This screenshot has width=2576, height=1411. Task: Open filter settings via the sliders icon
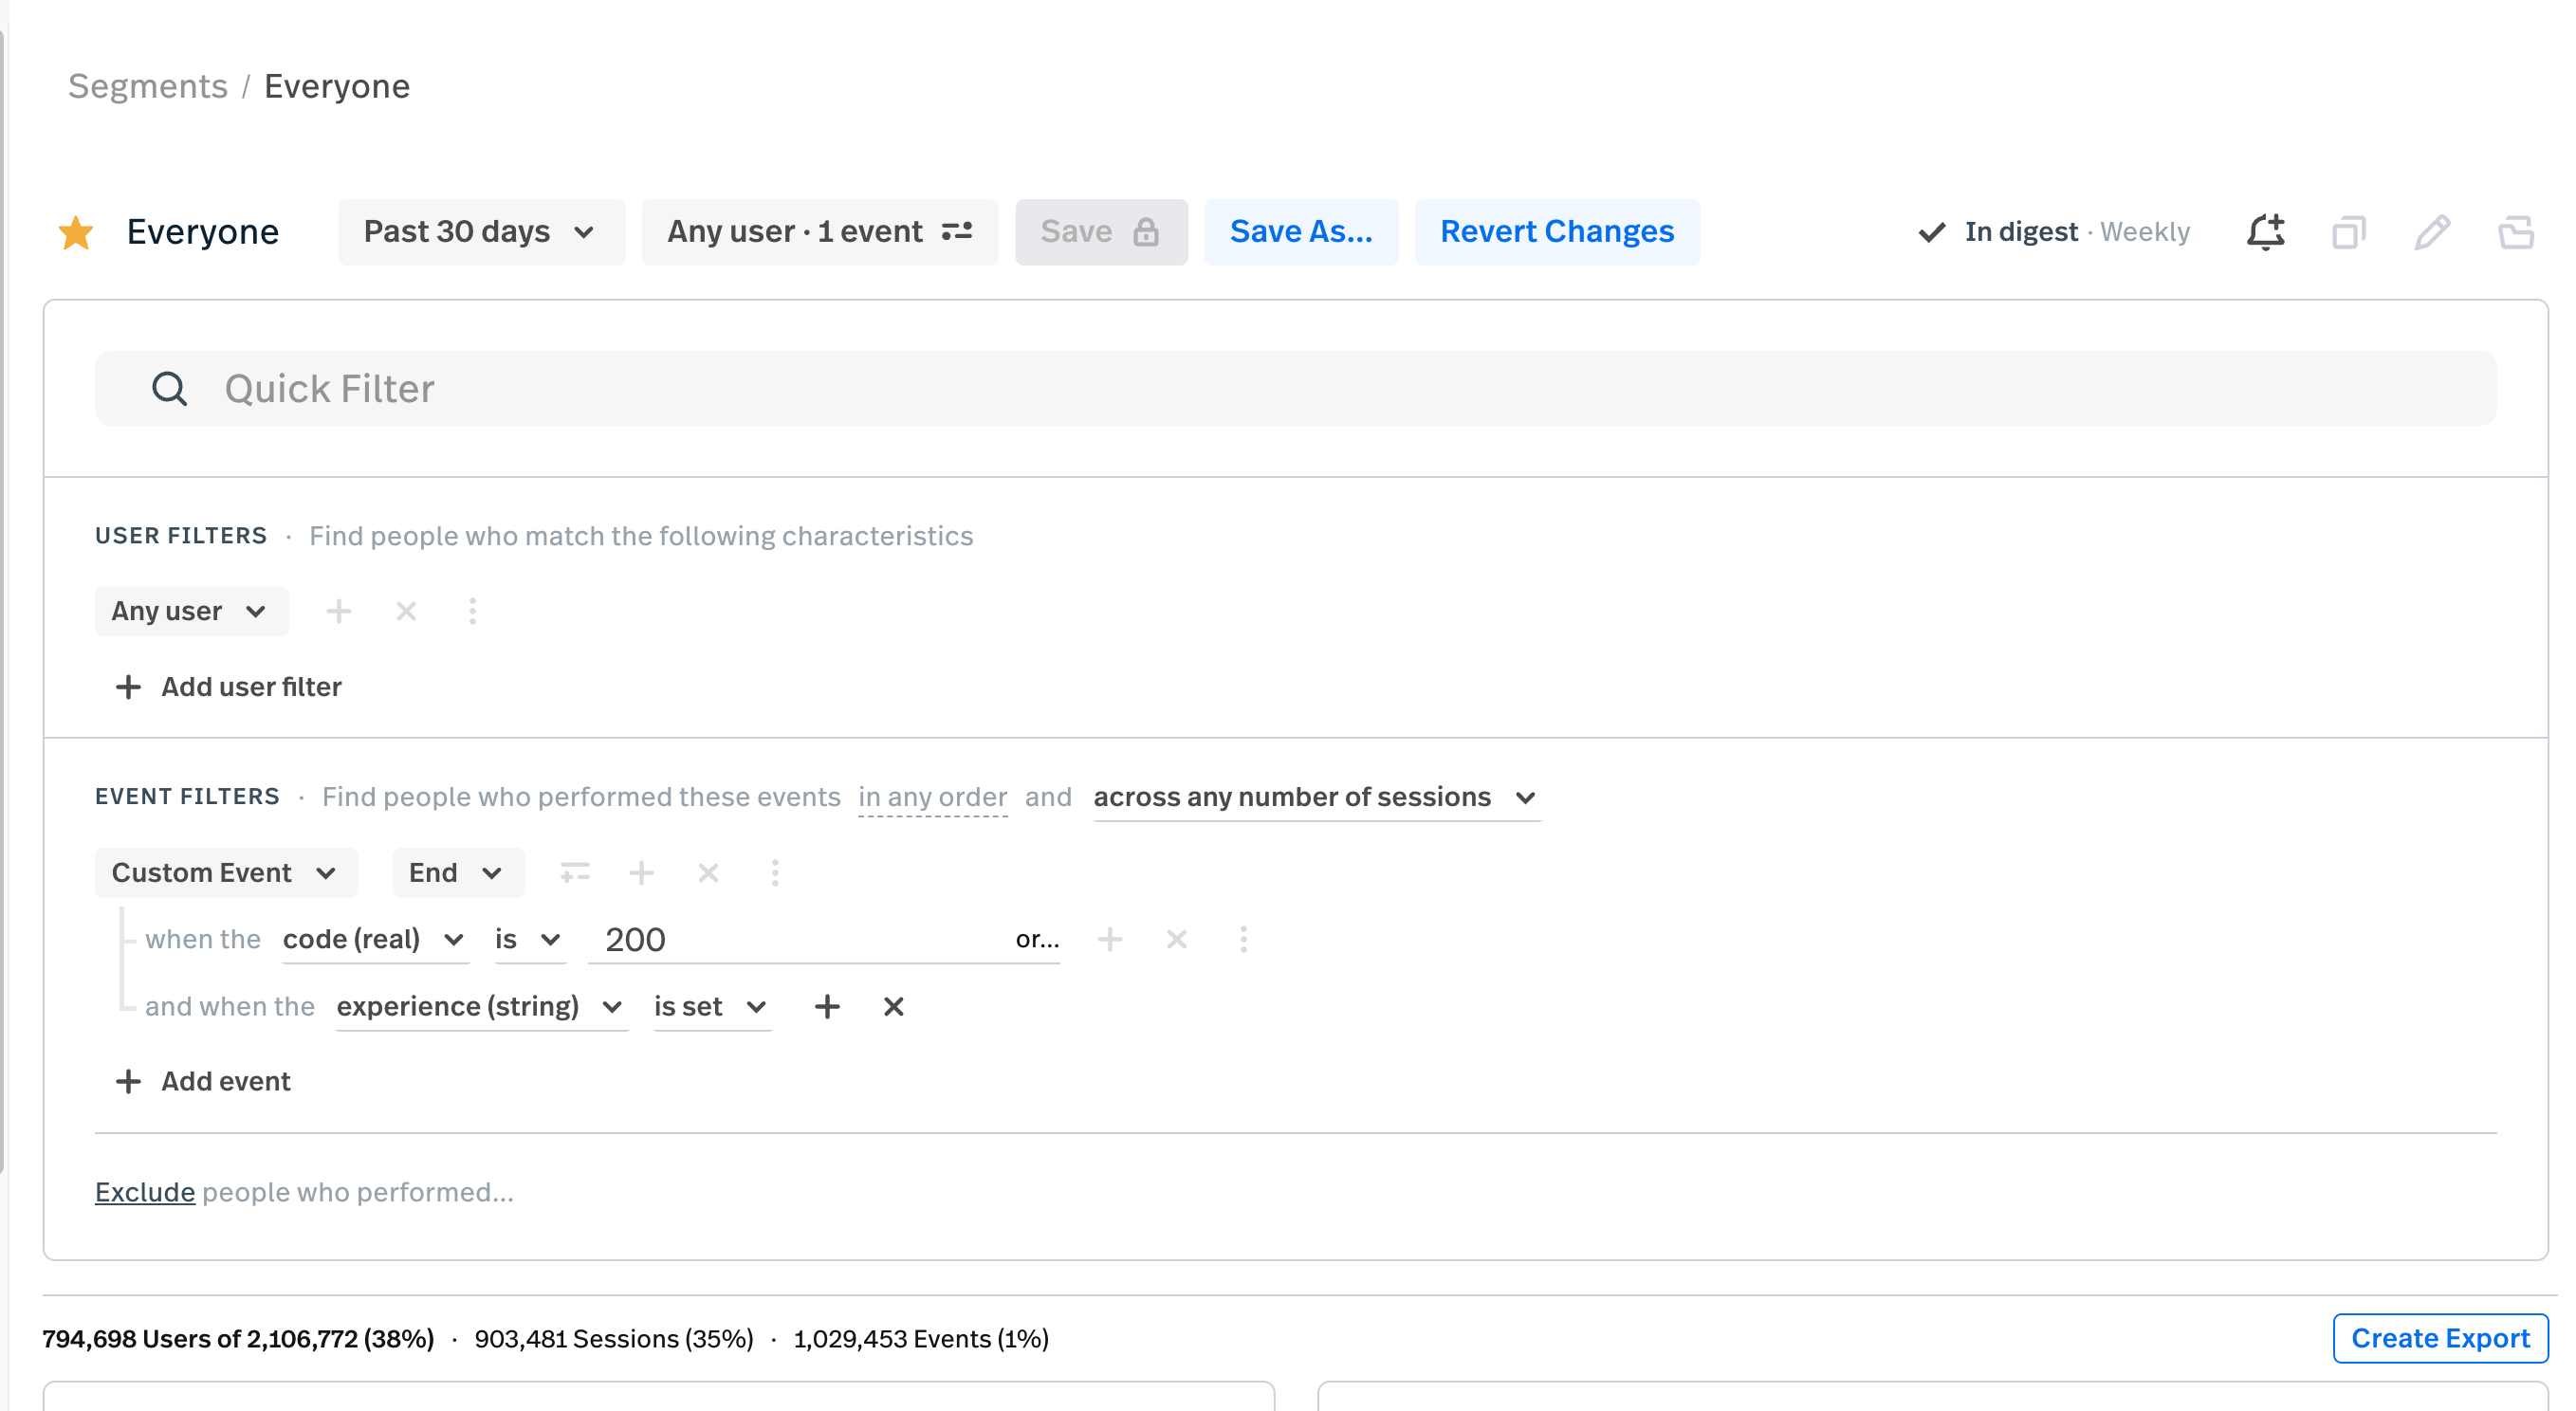(x=957, y=231)
